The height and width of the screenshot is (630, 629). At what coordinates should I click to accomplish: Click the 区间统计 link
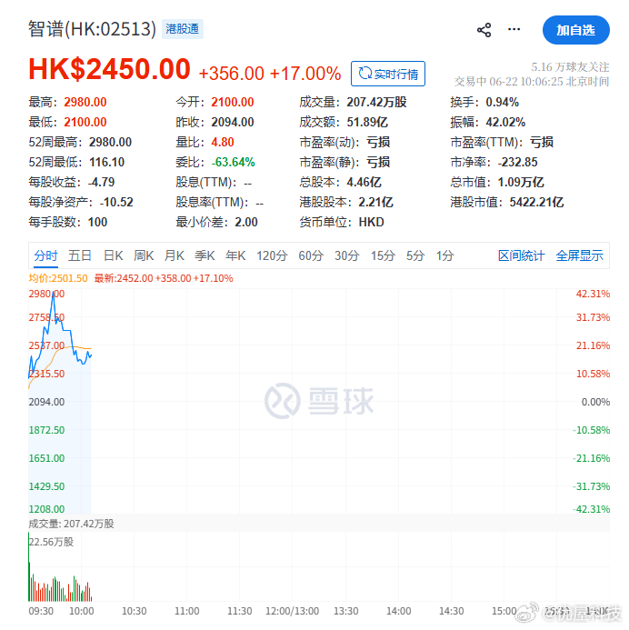tap(521, 255)
